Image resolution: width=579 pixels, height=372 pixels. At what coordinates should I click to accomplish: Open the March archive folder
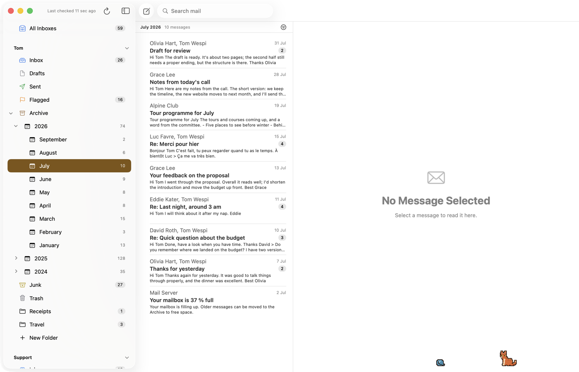point(69,219)
